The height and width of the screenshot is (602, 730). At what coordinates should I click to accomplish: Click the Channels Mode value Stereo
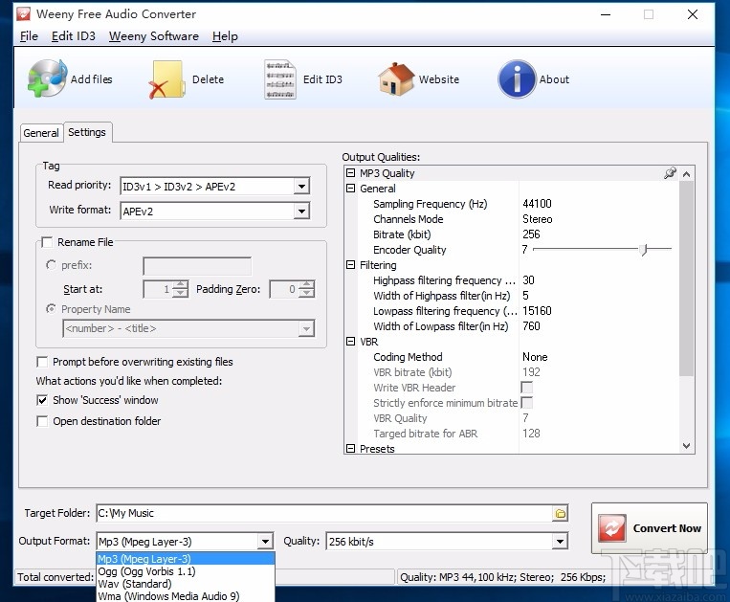[x=538, y=219]
